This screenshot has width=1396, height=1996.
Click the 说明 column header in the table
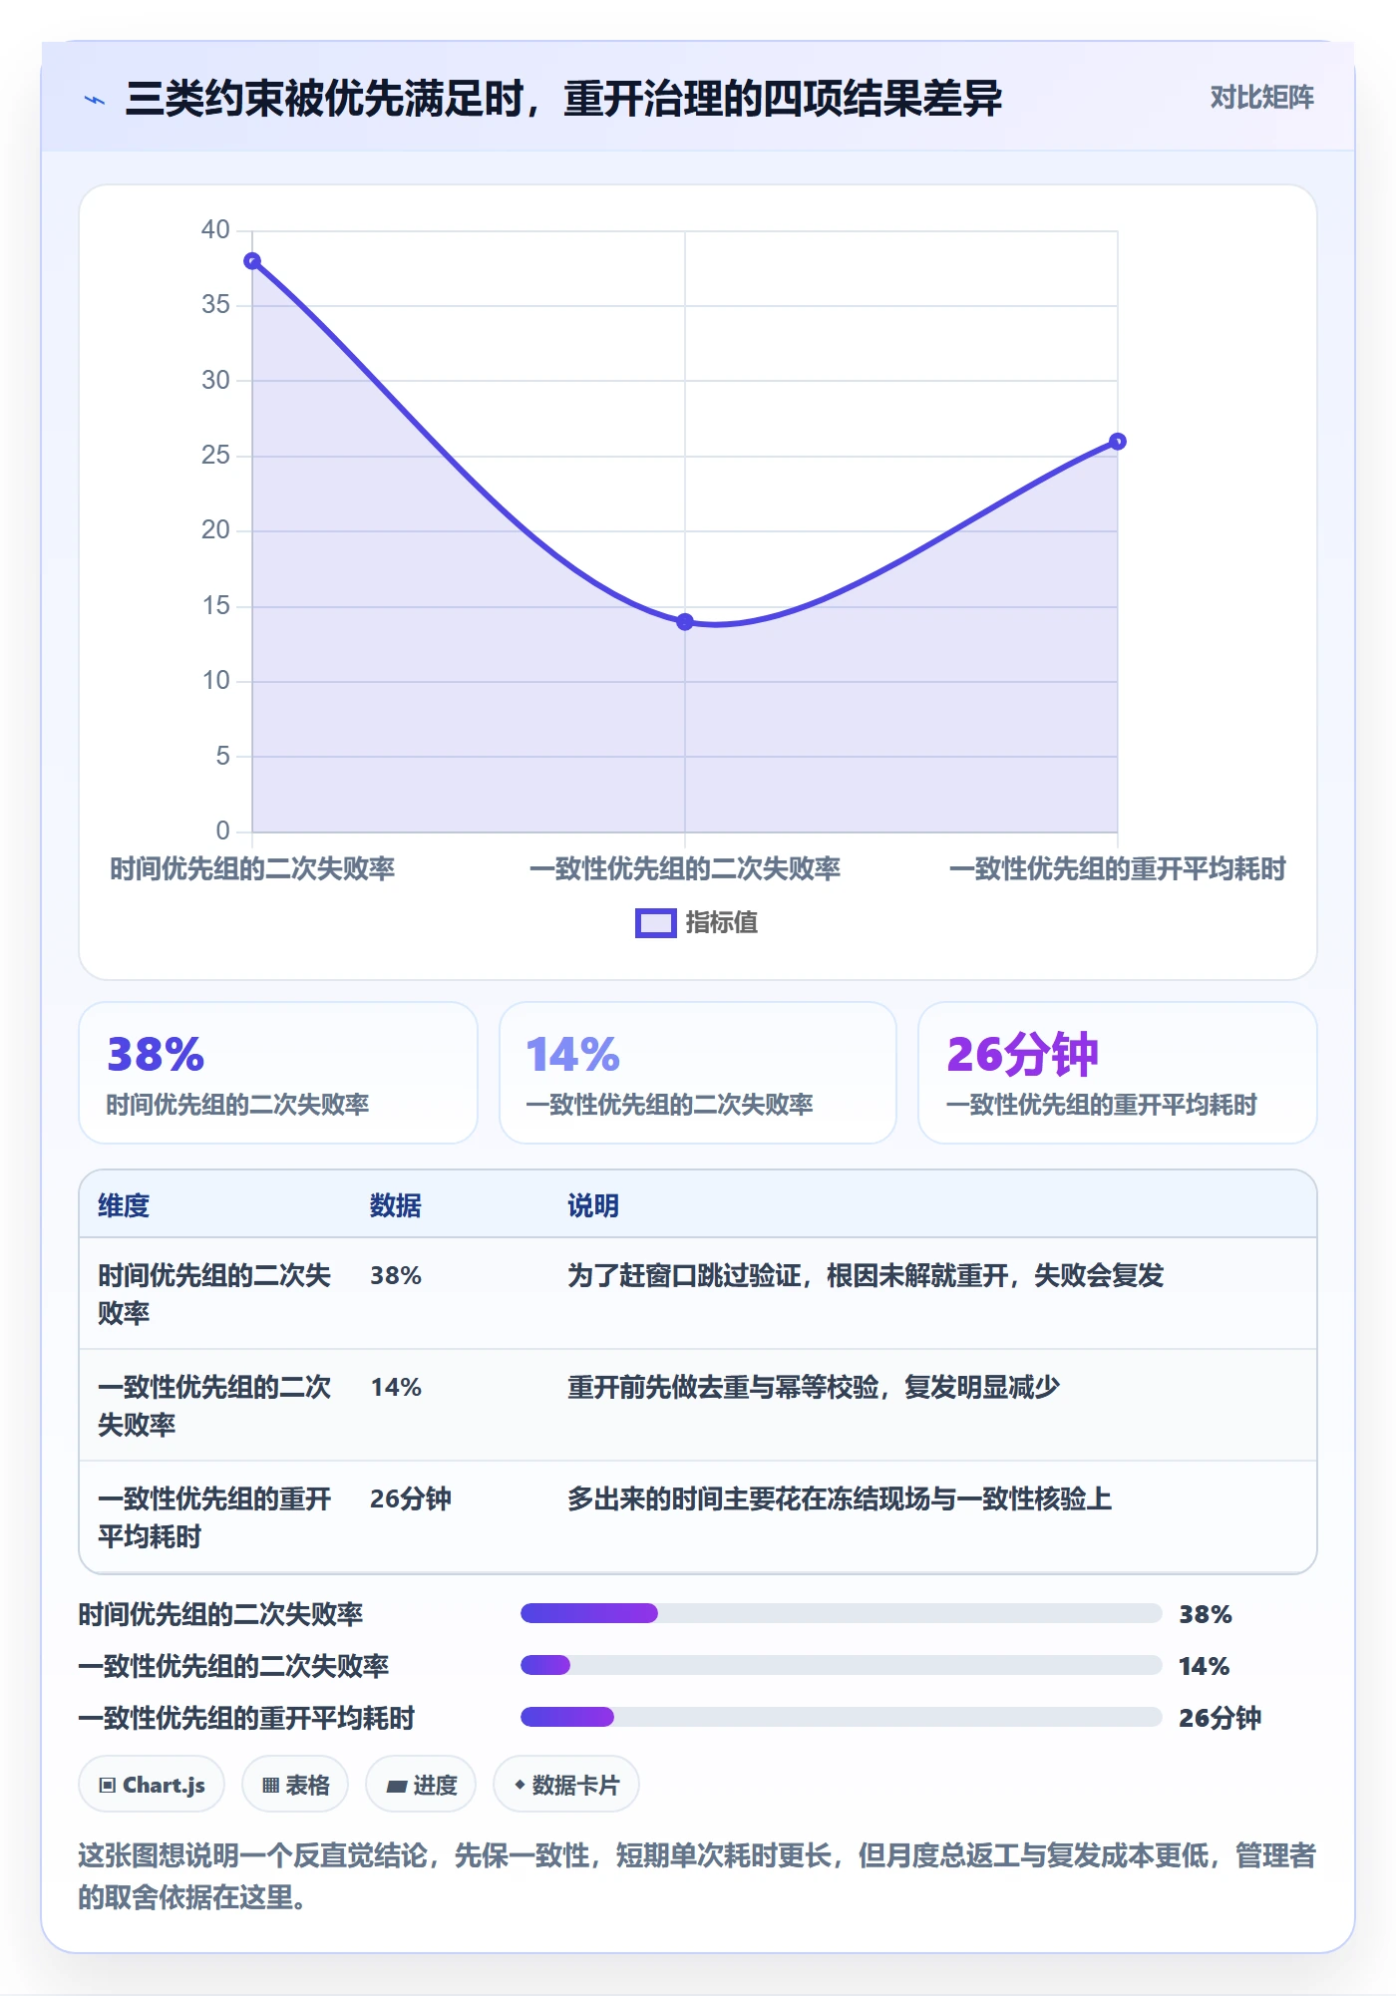[x=593, y=1205]
